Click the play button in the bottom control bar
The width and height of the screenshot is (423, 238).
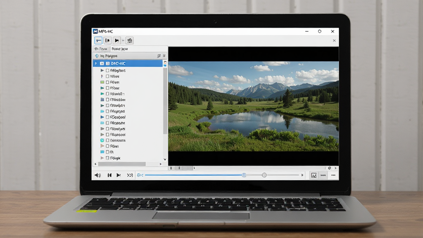coord(119,175)
